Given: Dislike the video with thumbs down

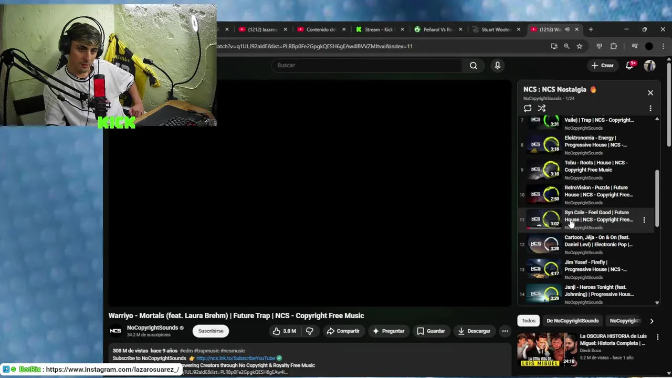Looking at the screenshot, I should coord(309,331).
